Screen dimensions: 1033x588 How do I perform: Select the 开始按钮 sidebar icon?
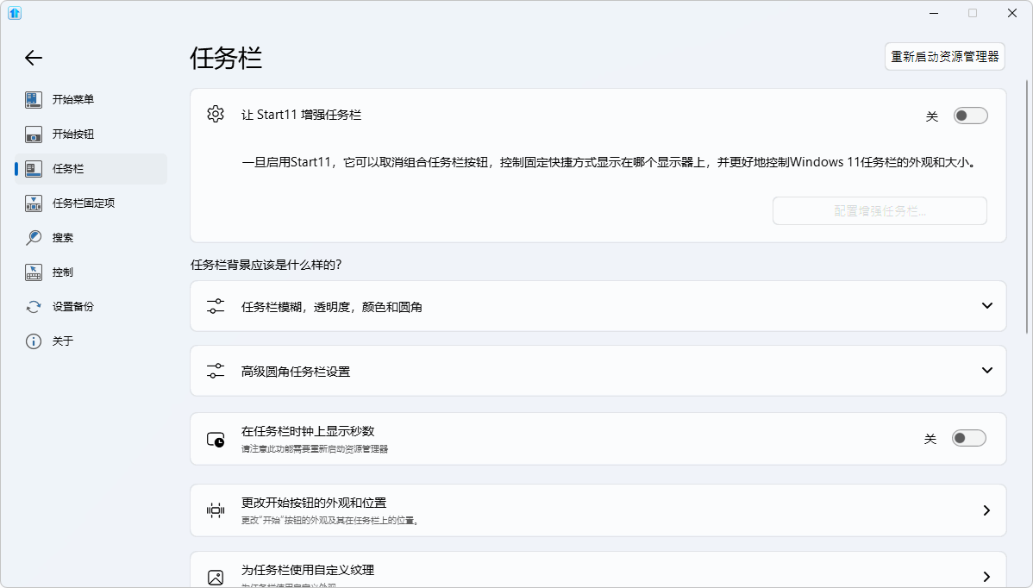[33, 134]
